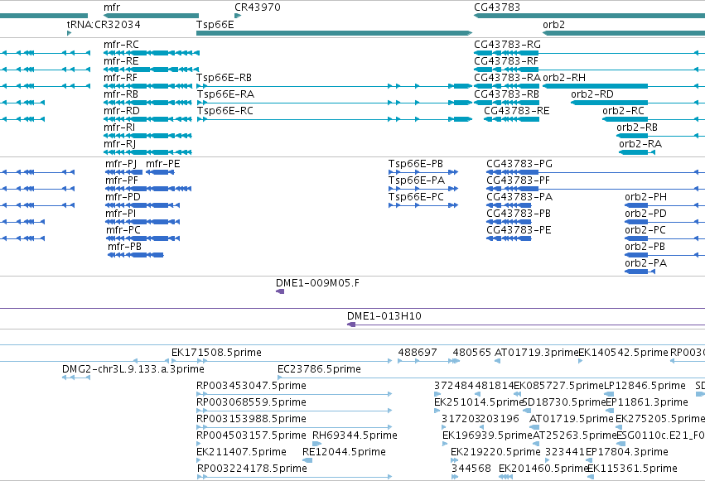Viewport: 705px width, 481px height.
Task: Open CDS feature CG43783-PA
Action: click(x=519, y=197)
